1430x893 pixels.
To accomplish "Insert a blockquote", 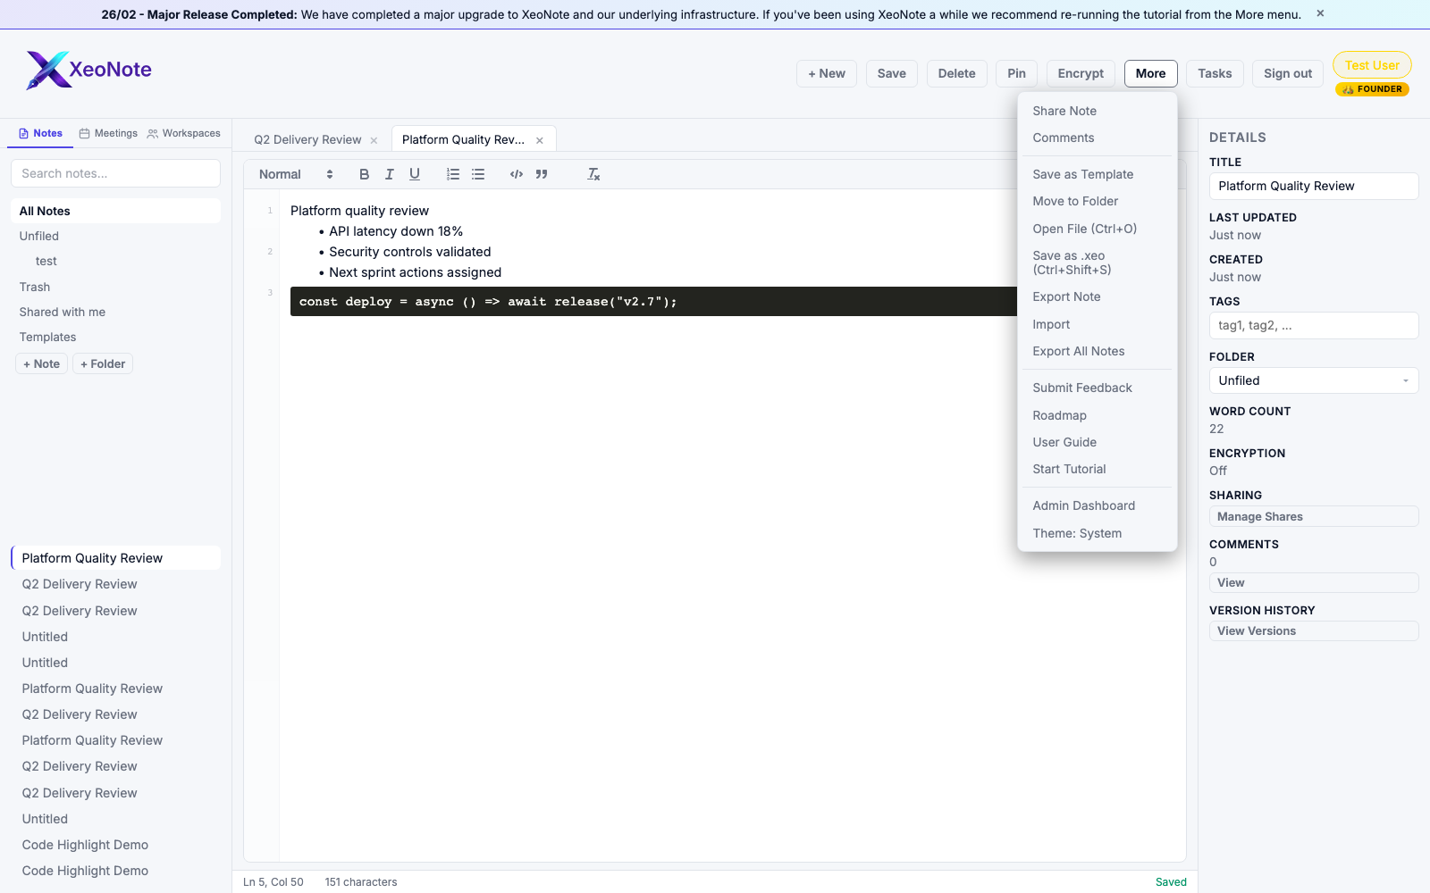I will [x=542, y=174].
